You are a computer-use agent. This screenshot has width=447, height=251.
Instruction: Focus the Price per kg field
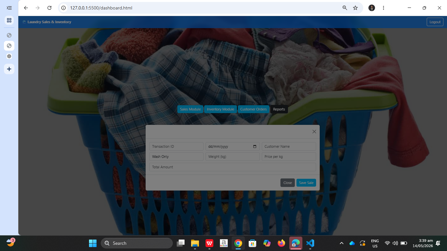pyautogui.click(x=289, y=157)
